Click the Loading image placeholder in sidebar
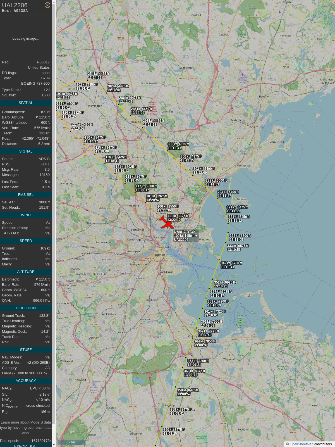 26,39
